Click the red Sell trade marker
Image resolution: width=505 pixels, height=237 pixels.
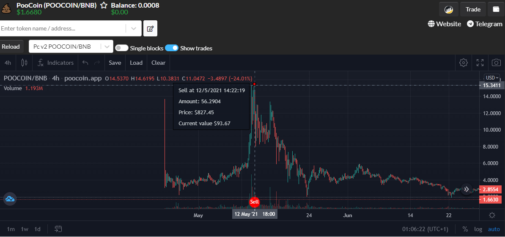point(255,202)
